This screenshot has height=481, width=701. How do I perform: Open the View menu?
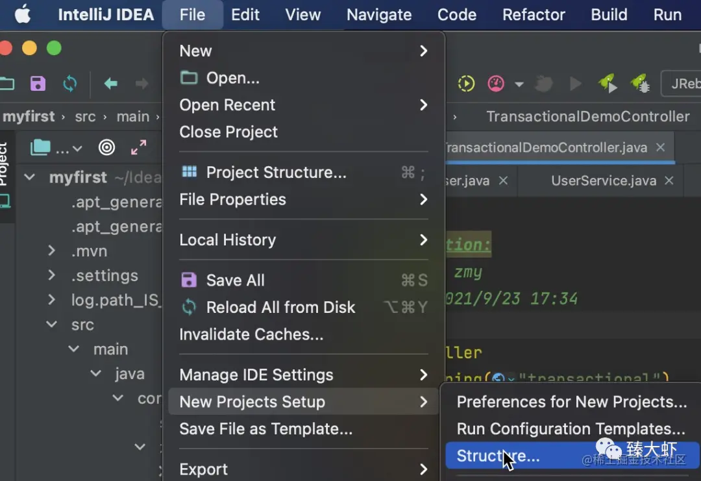coord(302,15)
